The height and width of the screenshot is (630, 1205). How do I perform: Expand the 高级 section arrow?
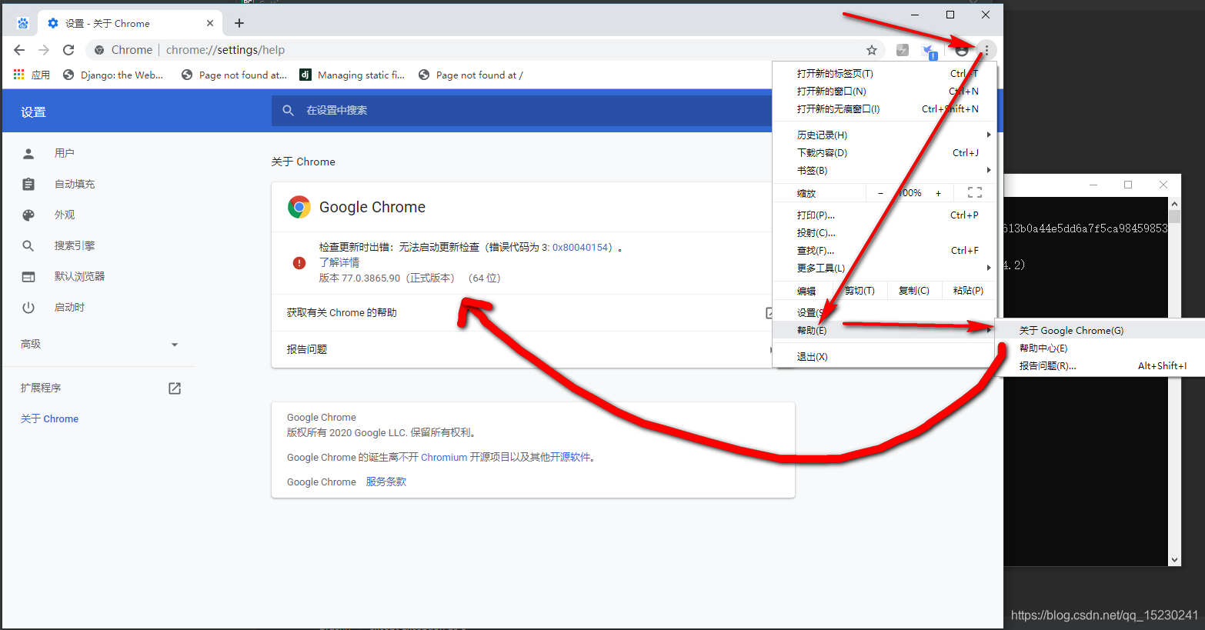point(175,345)
